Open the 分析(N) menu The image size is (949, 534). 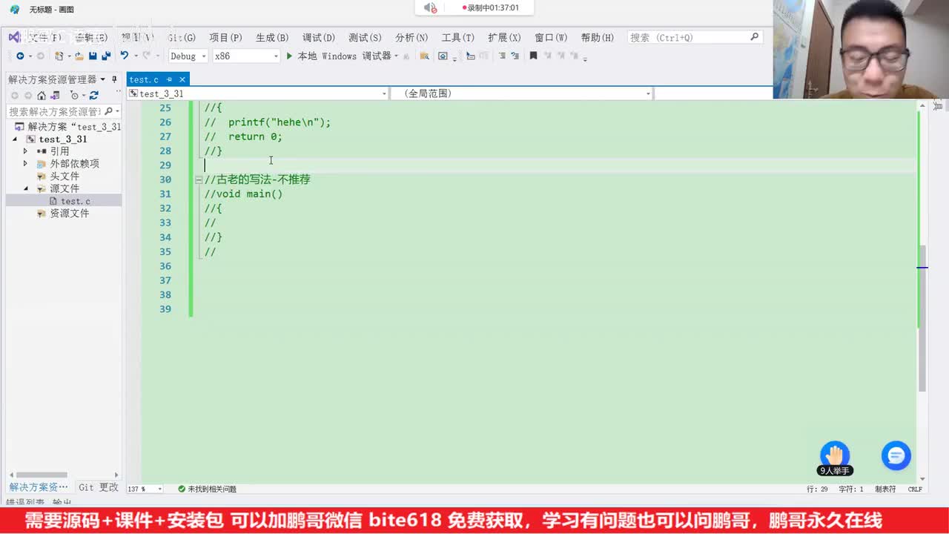[411, 37]
